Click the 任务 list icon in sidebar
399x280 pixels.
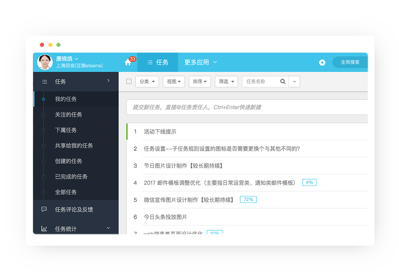tap(44, 82)
